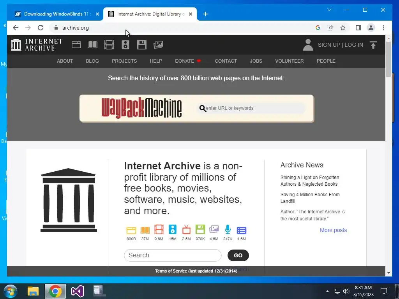Click the GO search button
Screen dimensions: 399x299
pos(238,255)
